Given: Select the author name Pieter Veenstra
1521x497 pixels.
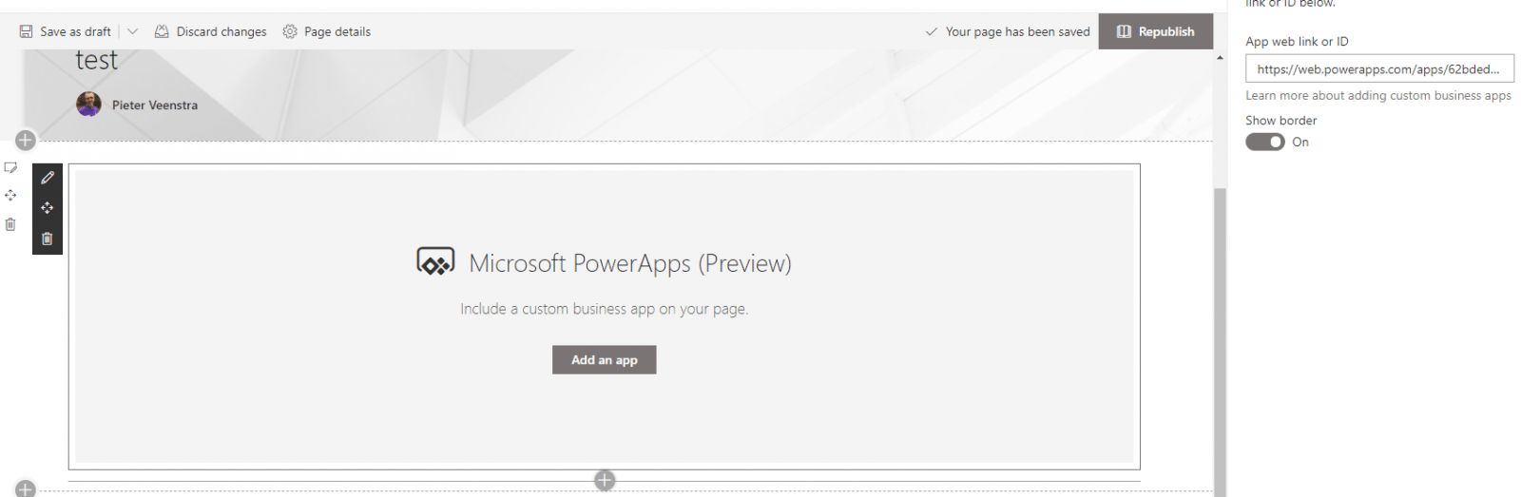Looking at the screenshot, I should click(x=155, y=105).
